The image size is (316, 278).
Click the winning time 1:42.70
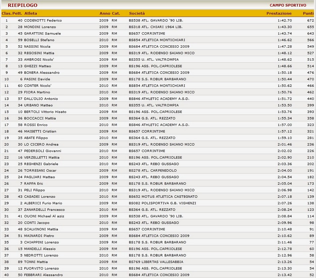tap(284, 20)
